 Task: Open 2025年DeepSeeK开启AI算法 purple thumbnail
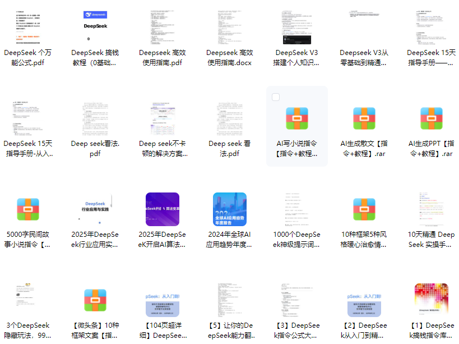pos(163,209)
